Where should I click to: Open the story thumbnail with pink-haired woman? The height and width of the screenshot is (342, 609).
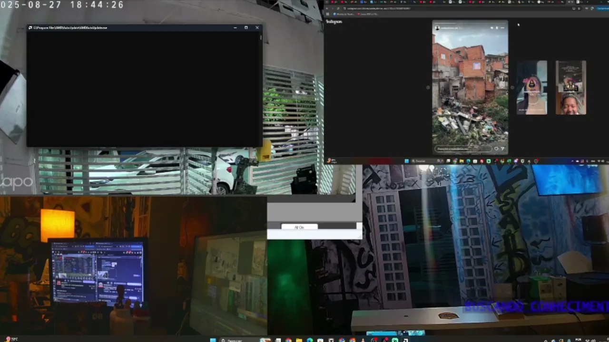click(x=532, y=87)
